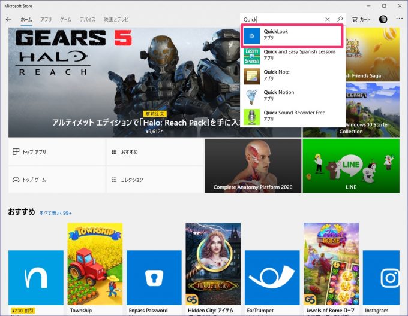Minimize the Microsoft Store window
The height and width of the screenshot is (316, 408).
[x=368, y=6]
